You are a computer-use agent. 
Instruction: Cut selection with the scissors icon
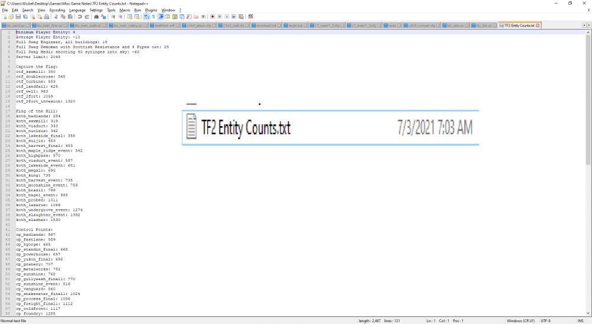pyautogui.click(x=56, y=17)
